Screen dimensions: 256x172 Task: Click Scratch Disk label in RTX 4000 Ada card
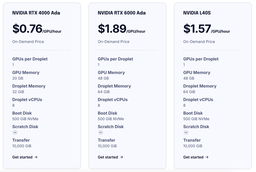25,127
